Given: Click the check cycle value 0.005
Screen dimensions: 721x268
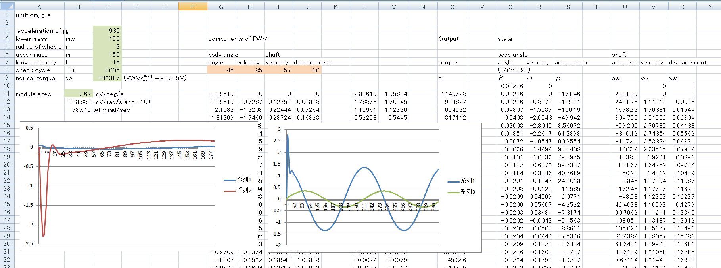Looking at the screenshot, I should [x=107, y=70].
